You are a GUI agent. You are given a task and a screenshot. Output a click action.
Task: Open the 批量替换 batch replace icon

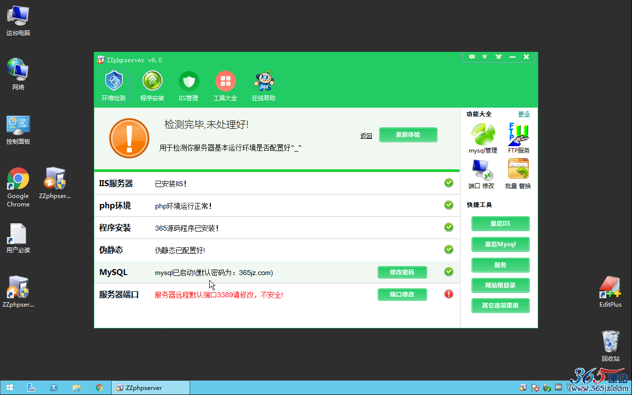pos(518,174)
